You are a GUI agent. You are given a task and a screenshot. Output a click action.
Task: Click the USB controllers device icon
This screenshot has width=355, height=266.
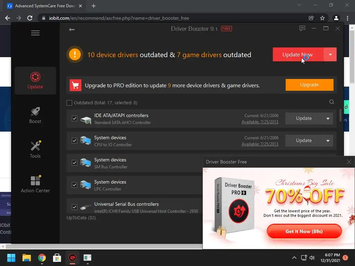pos(86,207)
